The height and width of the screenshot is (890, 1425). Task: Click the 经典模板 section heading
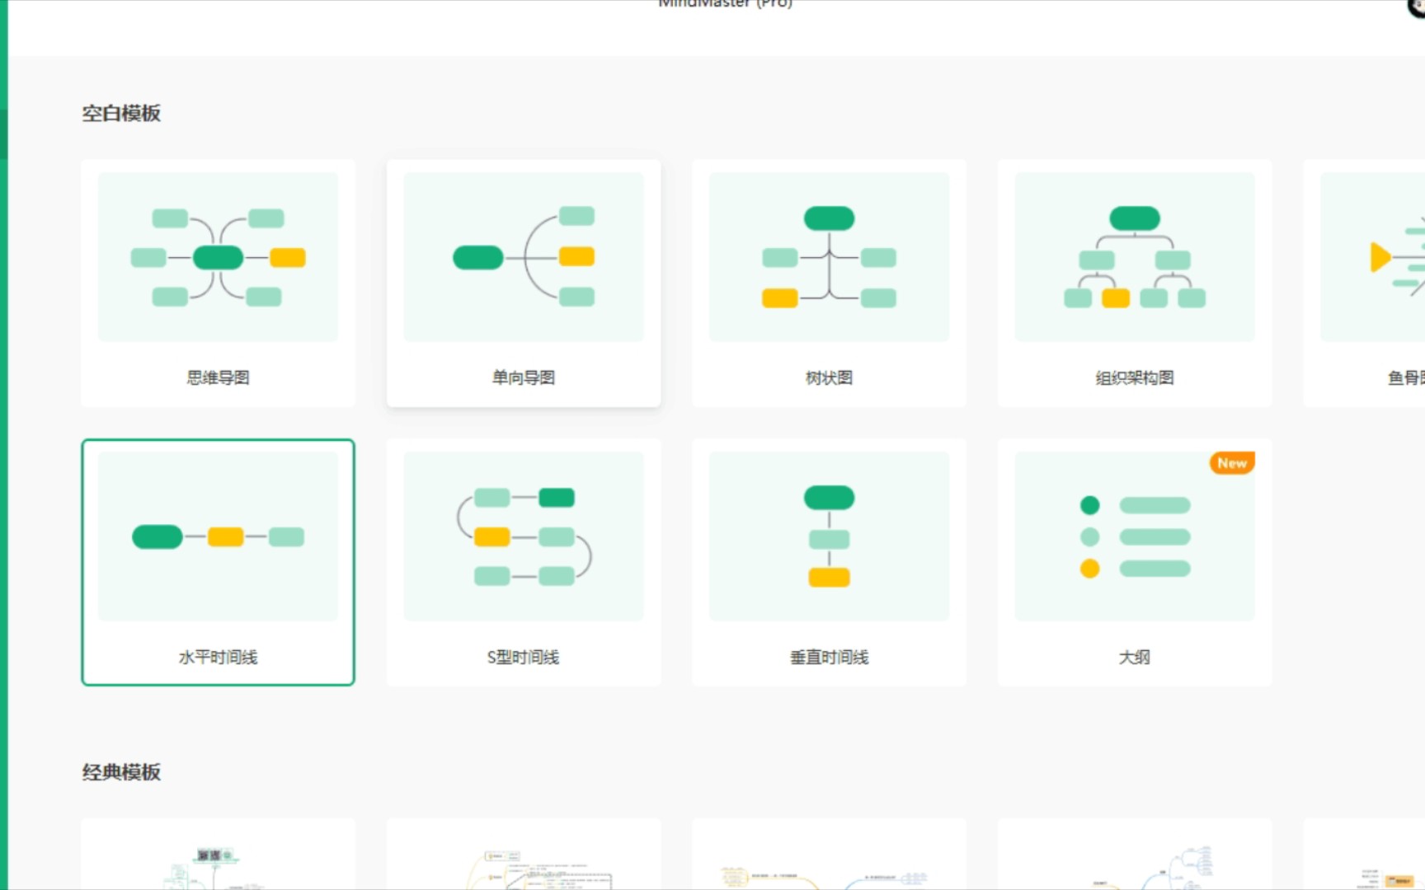pos(120,773)
